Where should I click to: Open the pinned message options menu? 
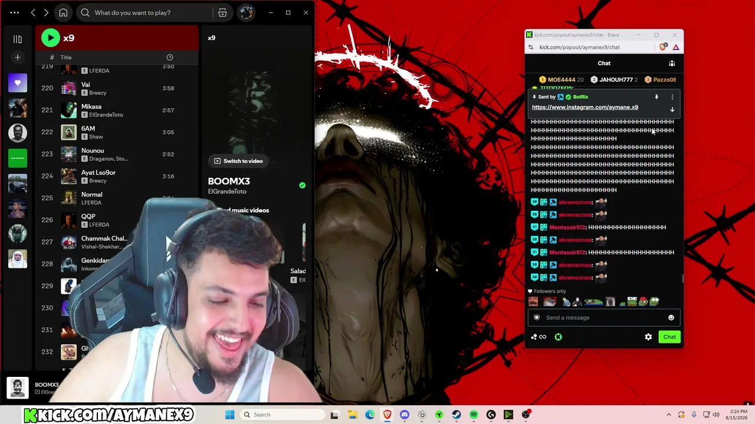[672, 97]
